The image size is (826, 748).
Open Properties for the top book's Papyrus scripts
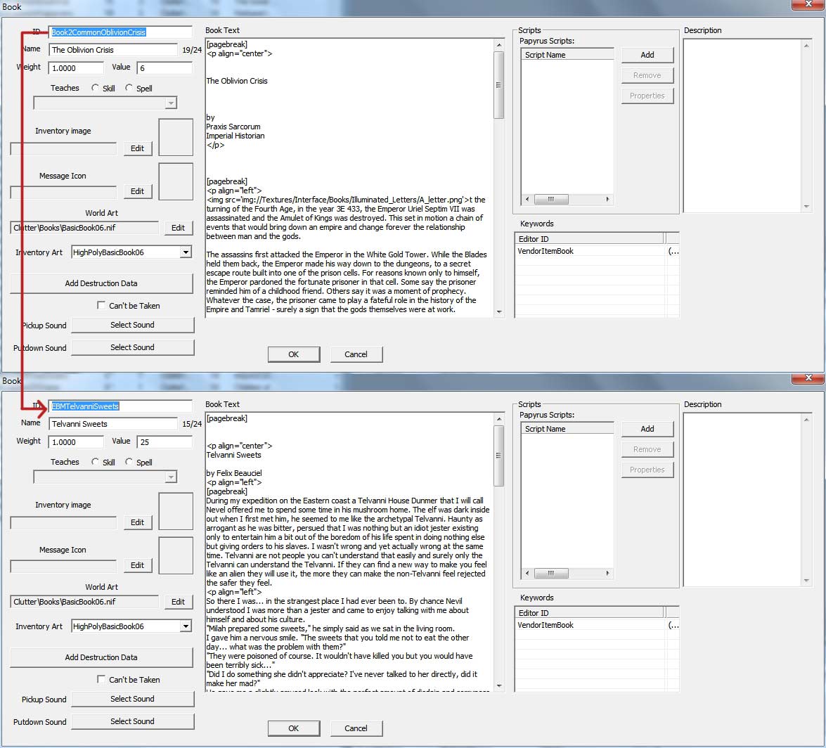coord(647,96)
